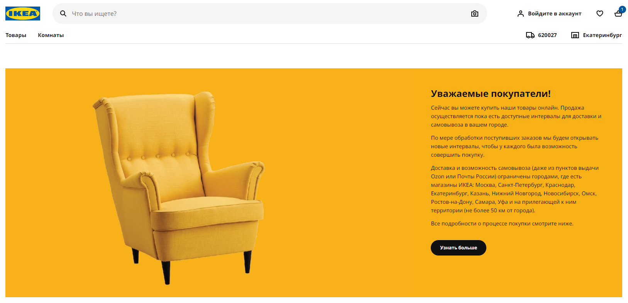Click the paragraph mentioning Ozon pickup points
The height and width of the screenshot is (303, 628).
point(515,189)
